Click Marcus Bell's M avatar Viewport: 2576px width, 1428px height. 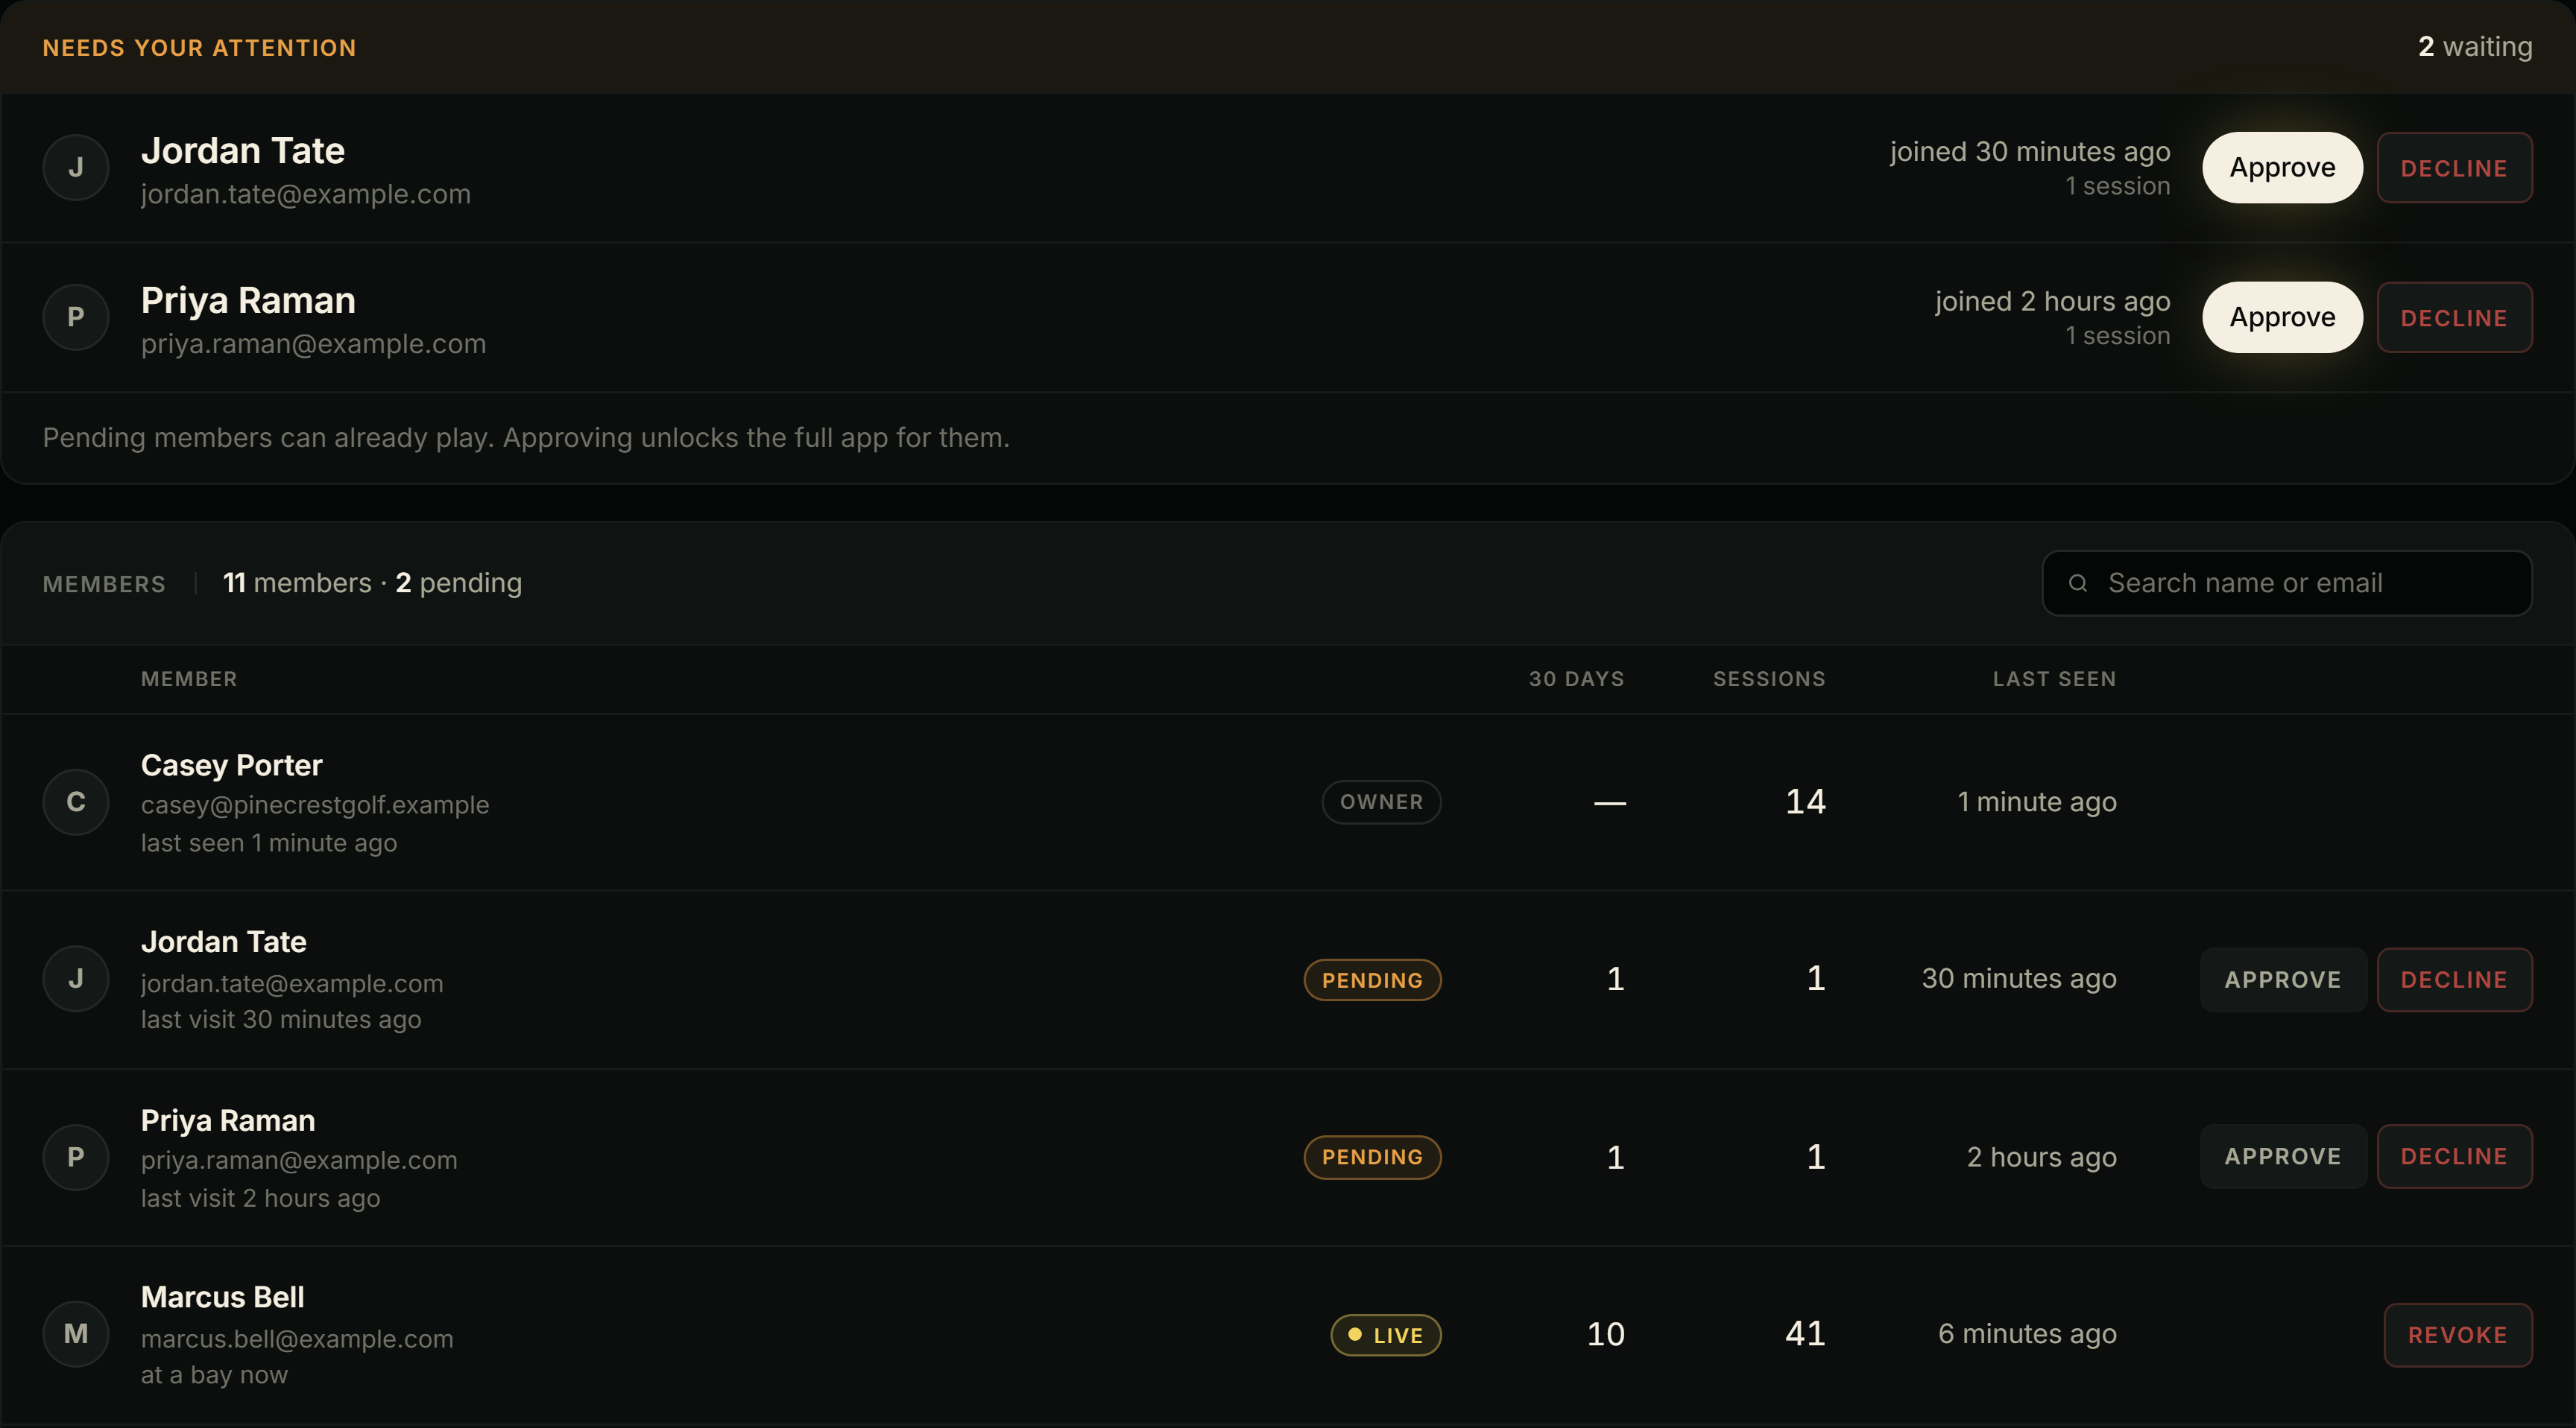point(76,1334)
